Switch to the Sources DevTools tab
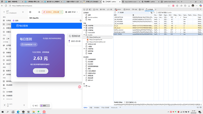203x114 pixels. tap(127, 9)
